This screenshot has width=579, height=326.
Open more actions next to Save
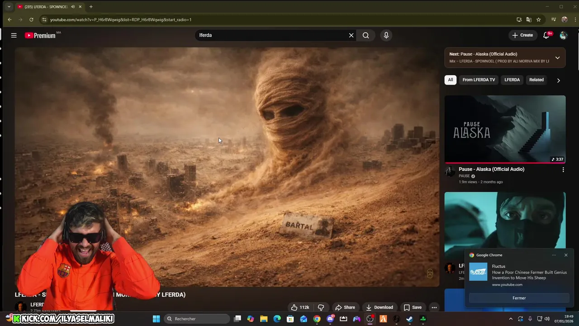434,307
